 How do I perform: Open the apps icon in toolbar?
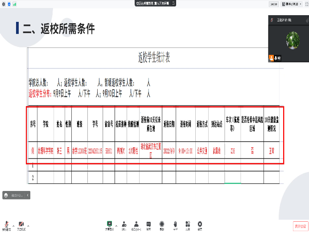pos(187,224)
